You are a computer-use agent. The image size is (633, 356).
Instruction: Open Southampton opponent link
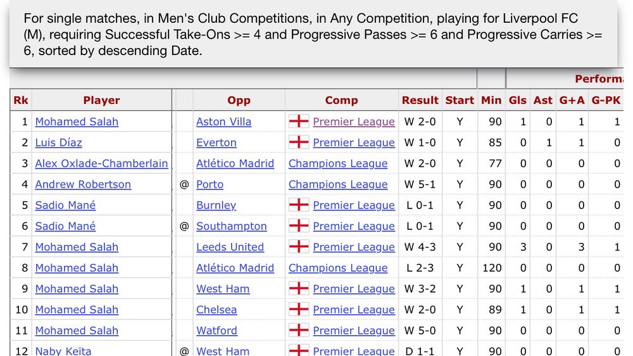tap(231, 226)
